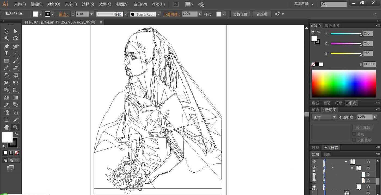The width and height of the screenshot is (381, 195).
Task: Pick a color from the spectrum bar
Action: pyautogui.click(x=344, y=83)
